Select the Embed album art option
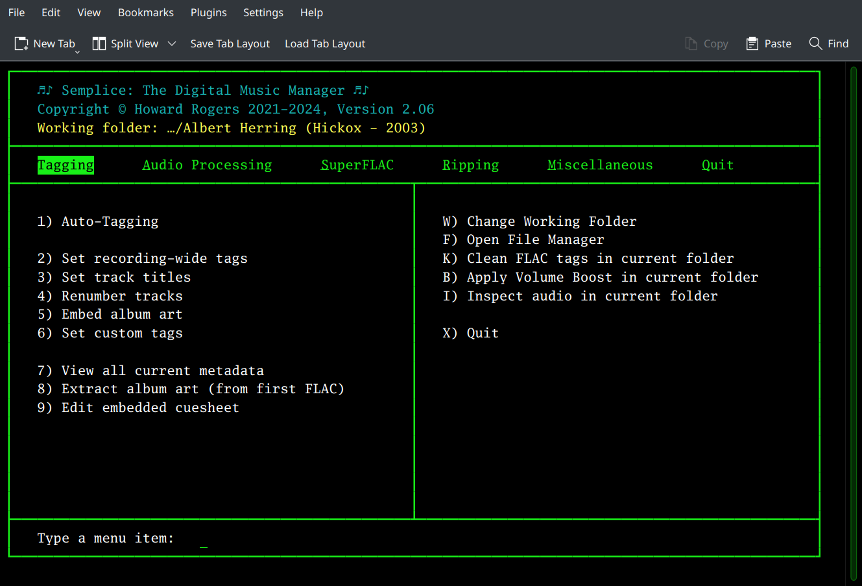The image size is (862, 586). 110,314
